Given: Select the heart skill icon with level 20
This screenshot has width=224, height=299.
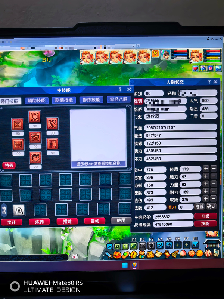Looking at the screenshot, I should click(x=35, y=157).
